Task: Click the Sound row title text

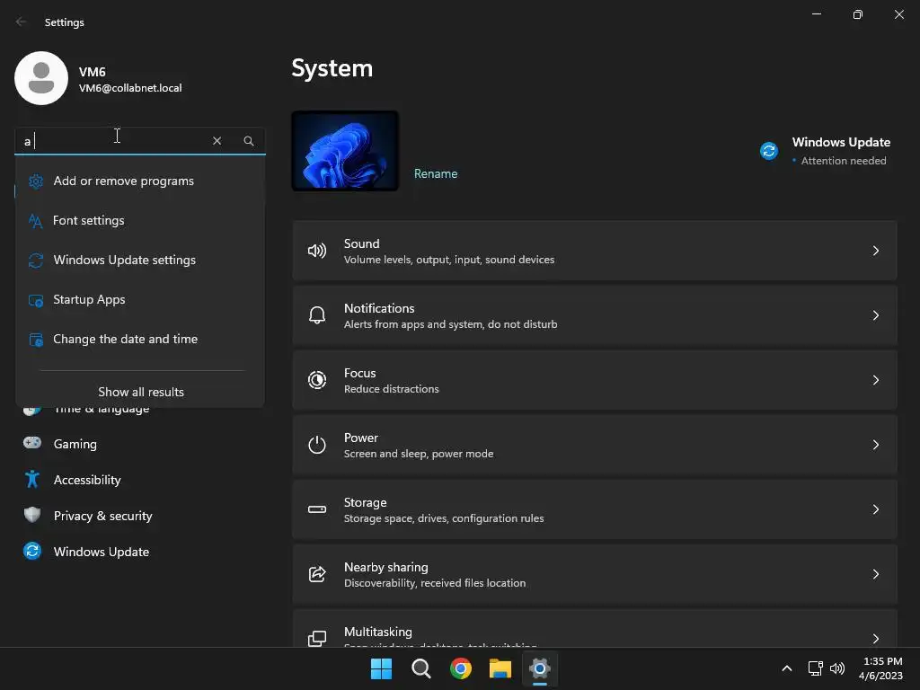Action: coord(361,243)
